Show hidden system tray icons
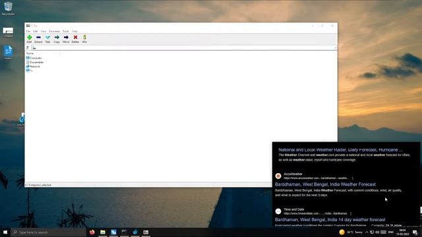Image resolution: width=422 pixels, height=237 pixels. pos(367,232)
